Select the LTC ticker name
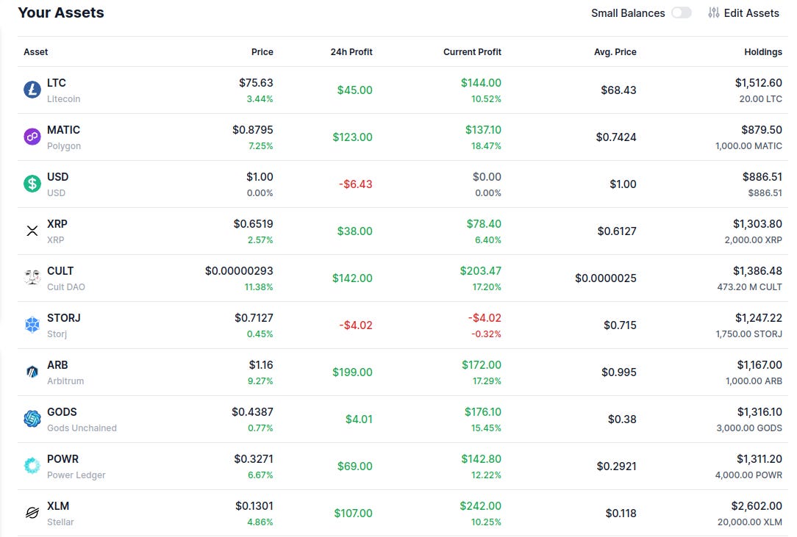The width and height of the screenshot is (797, 537). click(x=57, y=83)
